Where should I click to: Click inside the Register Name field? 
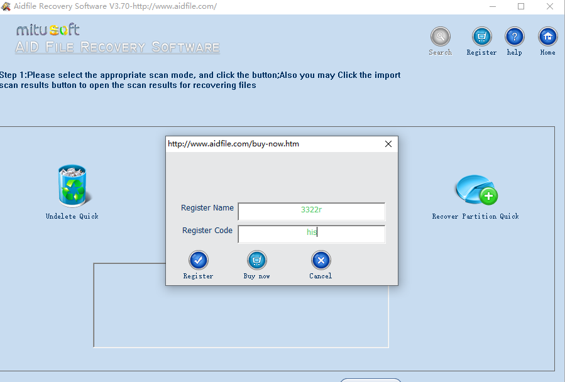[x=311, y=211]
